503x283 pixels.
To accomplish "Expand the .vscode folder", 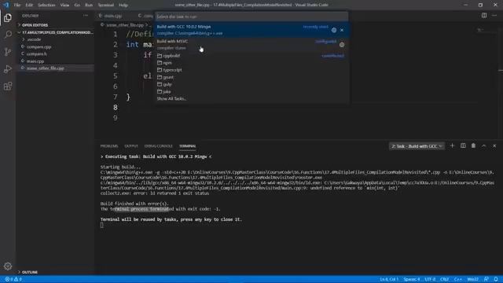I will [x=55, y=39].
